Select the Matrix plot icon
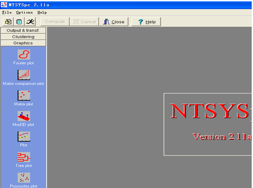The height and width of the screenshot is (188, 253). [x=24, y=95]
